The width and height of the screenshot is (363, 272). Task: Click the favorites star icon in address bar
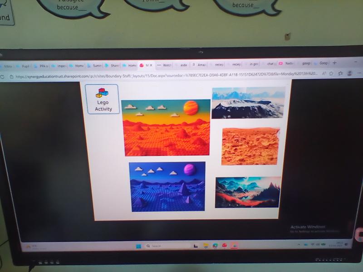click(x=331, y=73)
